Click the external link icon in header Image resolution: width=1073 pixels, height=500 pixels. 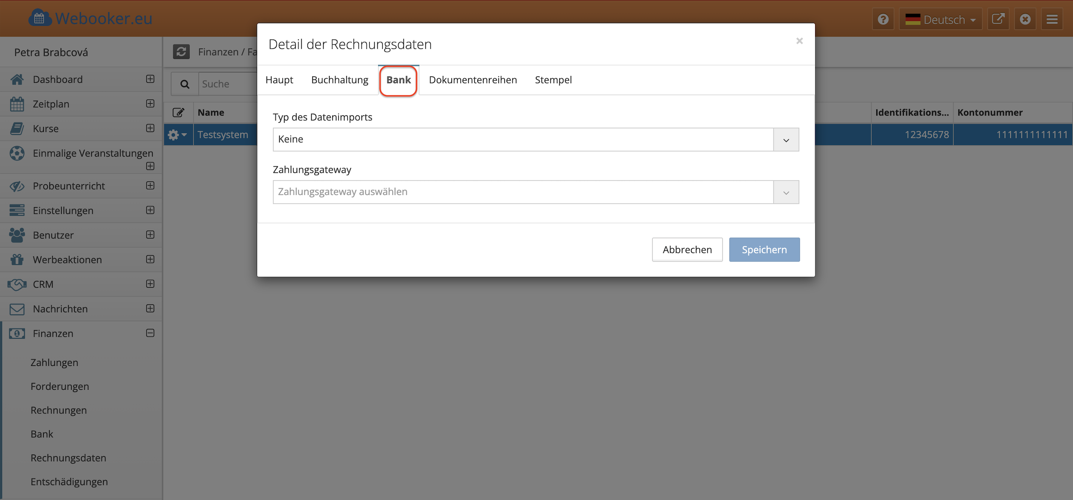tap(998, 19)
